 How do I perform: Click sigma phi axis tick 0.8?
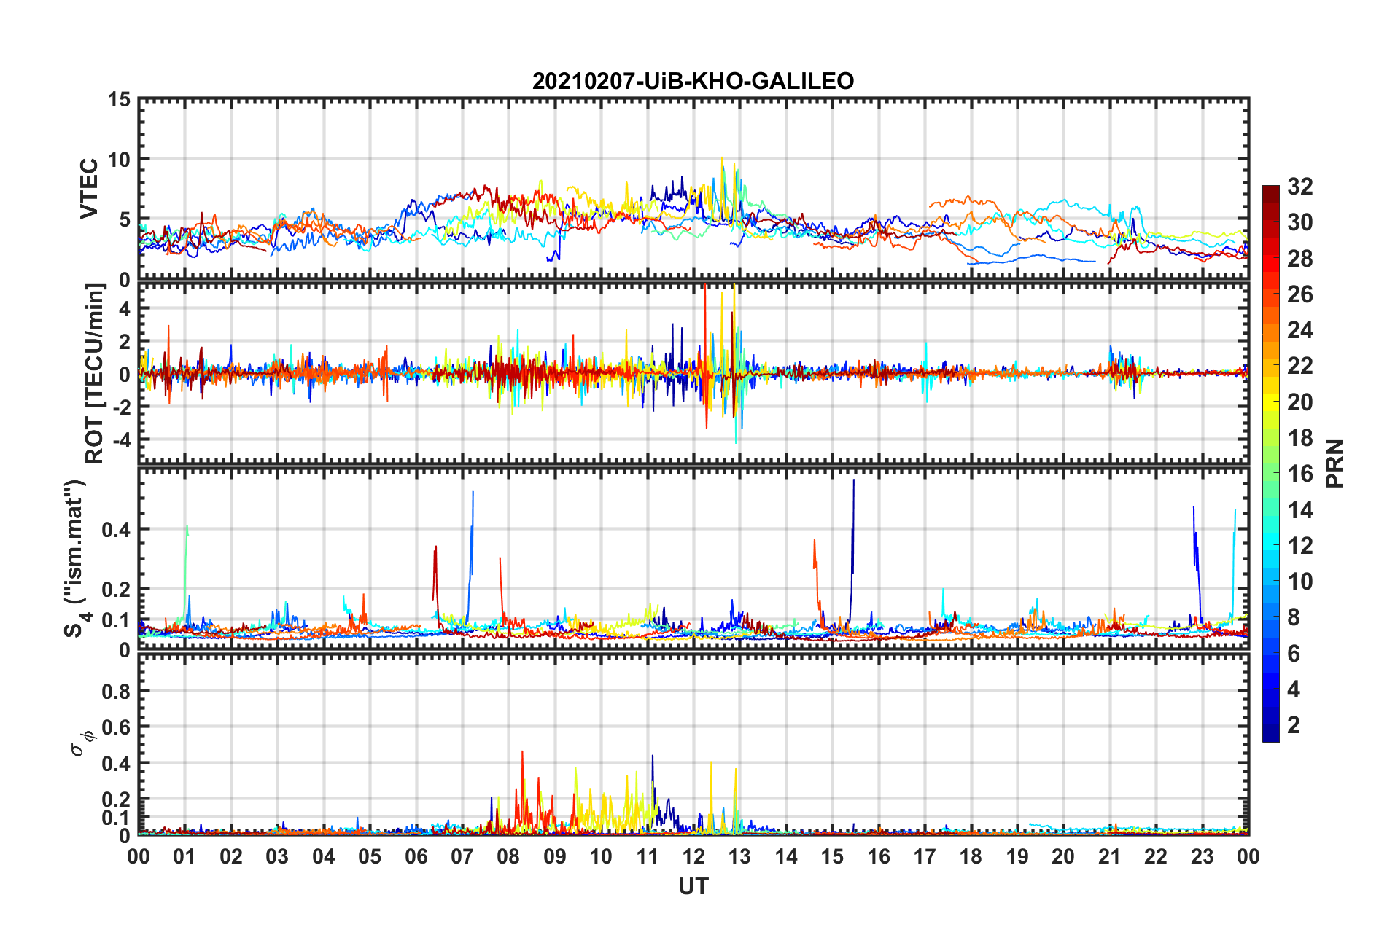(116, 691)
